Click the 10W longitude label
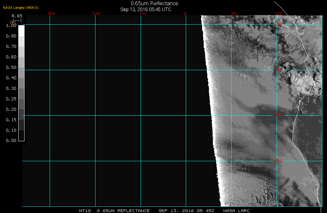327x213 pixels. 96,13
